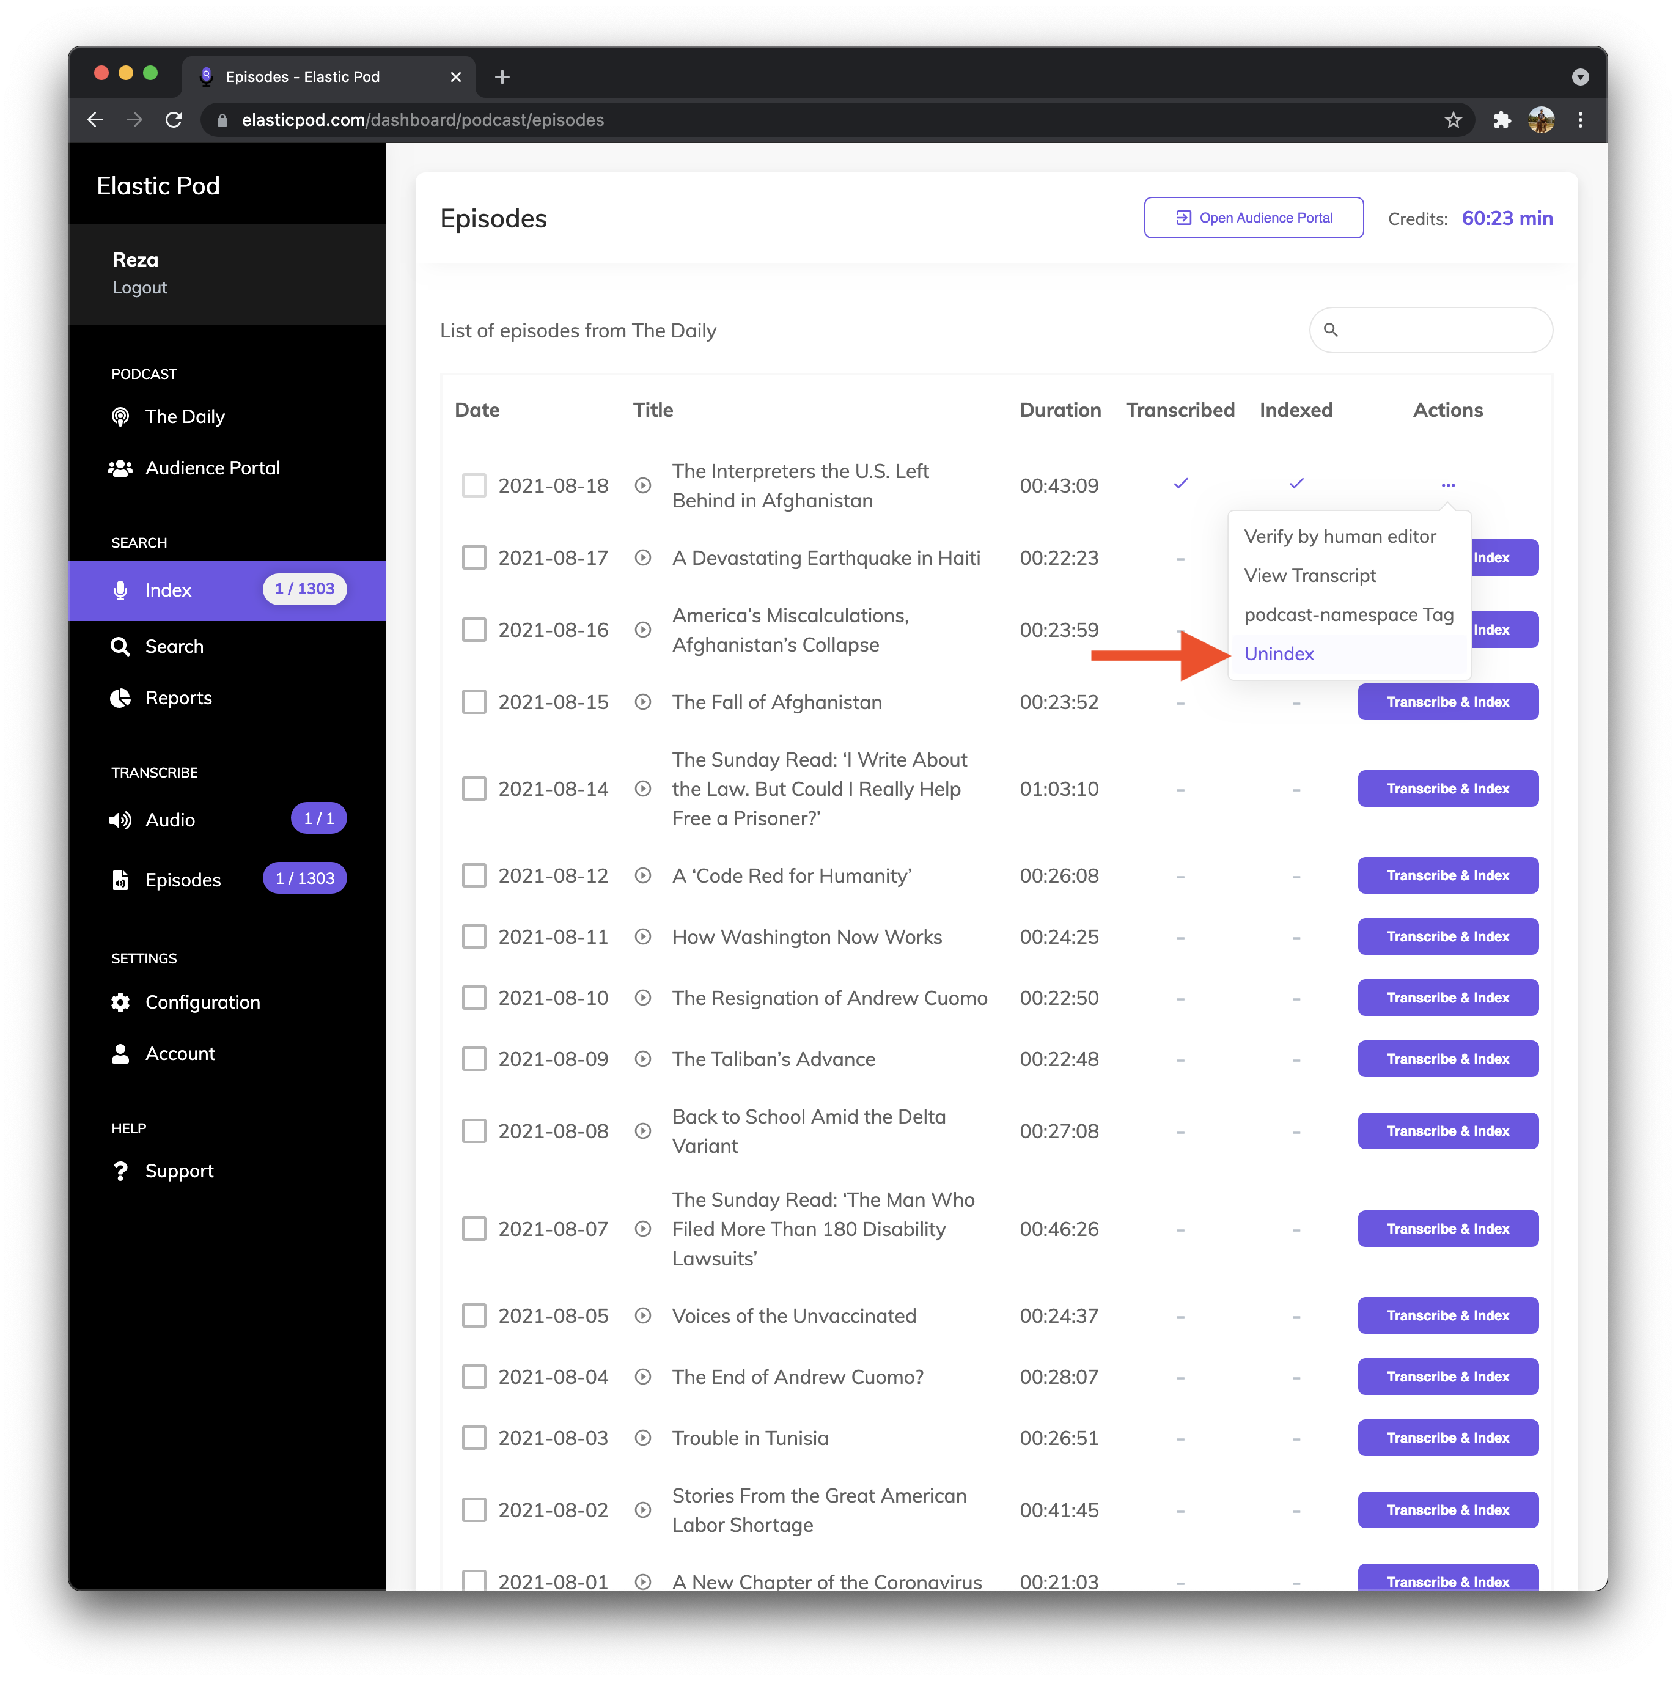
Task: Click the gear icon beside Configuration
Action: click(120, 1002)
